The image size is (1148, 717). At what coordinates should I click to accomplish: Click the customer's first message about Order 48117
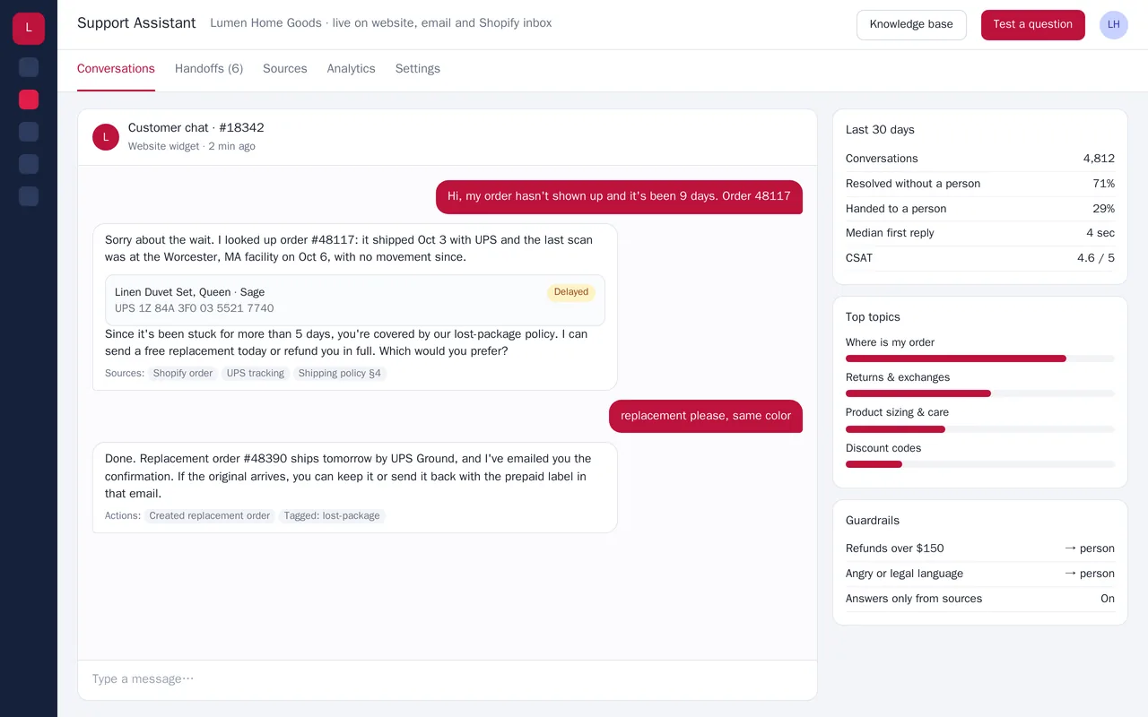click(x=619, y=197)
